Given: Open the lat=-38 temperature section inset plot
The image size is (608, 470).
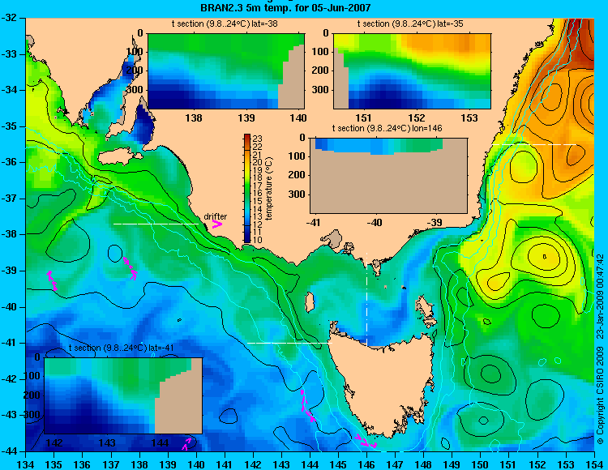Looking at the screenshot, I should point(226,71).
